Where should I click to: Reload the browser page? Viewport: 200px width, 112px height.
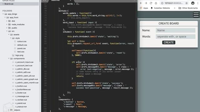point(151,3)
